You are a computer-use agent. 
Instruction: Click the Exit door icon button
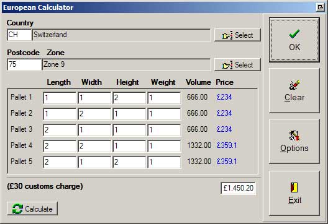[294, 193]
